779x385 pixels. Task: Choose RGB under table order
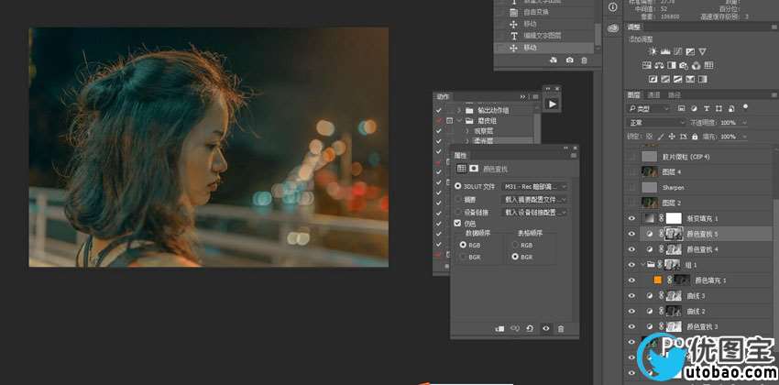pos(515,245)
